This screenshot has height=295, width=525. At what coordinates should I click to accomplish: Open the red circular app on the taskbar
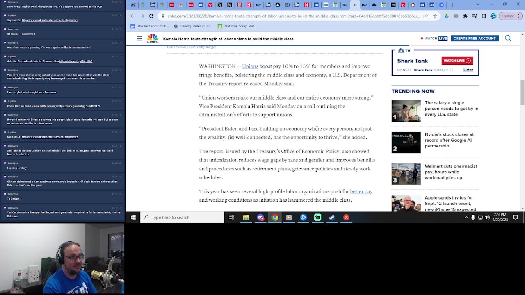click(346, 218)
